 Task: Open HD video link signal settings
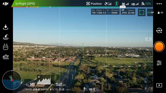(135, 4)
